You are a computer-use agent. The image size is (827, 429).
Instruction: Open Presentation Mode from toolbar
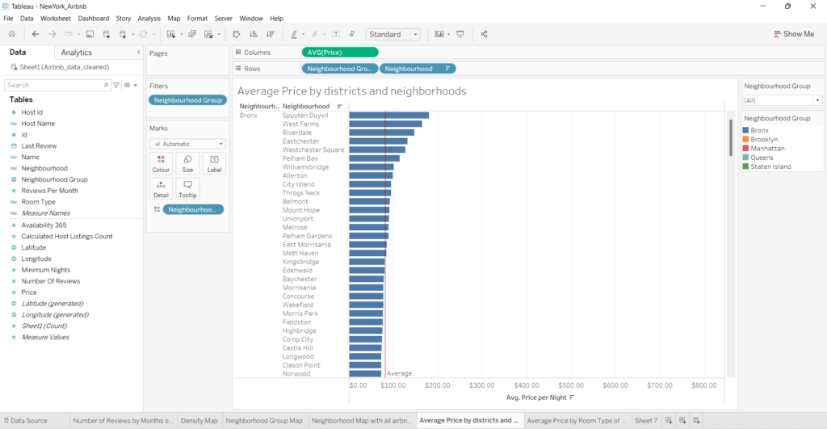click(x=460, y=34)
